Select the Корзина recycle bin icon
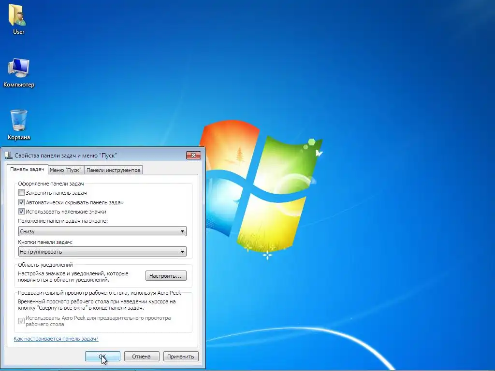Image resolution: width=495 pixels, height=371 pixels. [x=19, y=125]
